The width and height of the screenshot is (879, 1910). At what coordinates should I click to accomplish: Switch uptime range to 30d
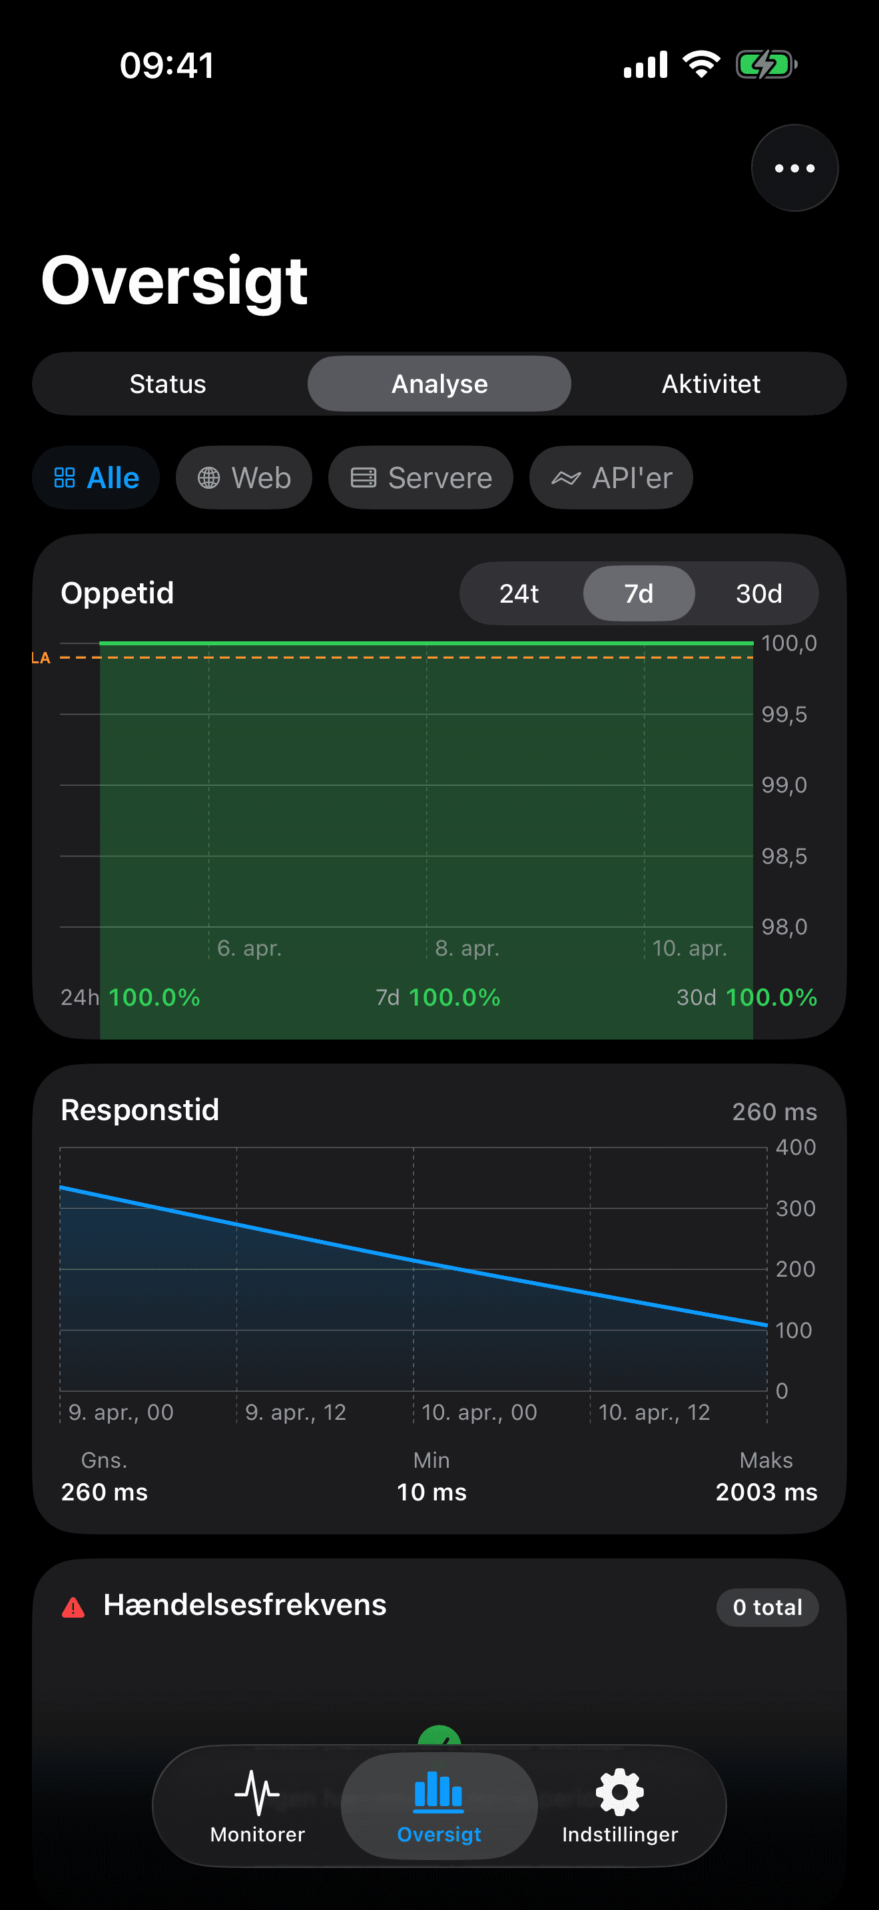tap(758, 593)
